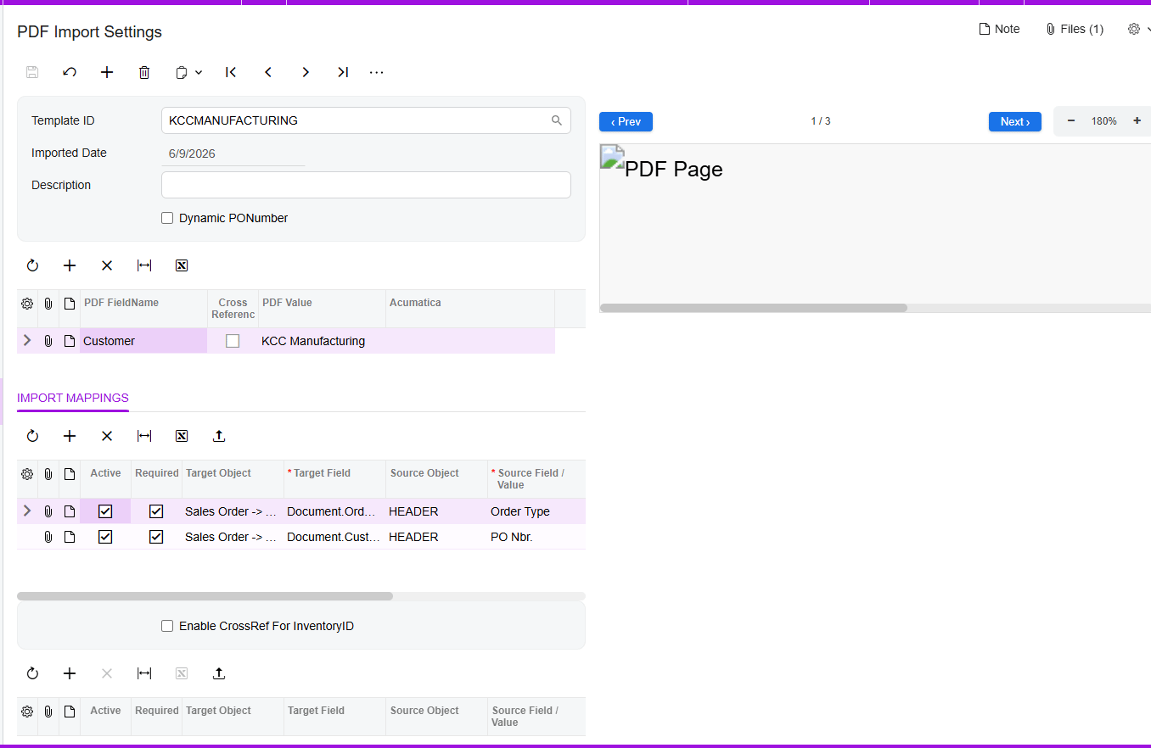Click the PDF preview horizontal scrollbar

(x=754, y=308)
